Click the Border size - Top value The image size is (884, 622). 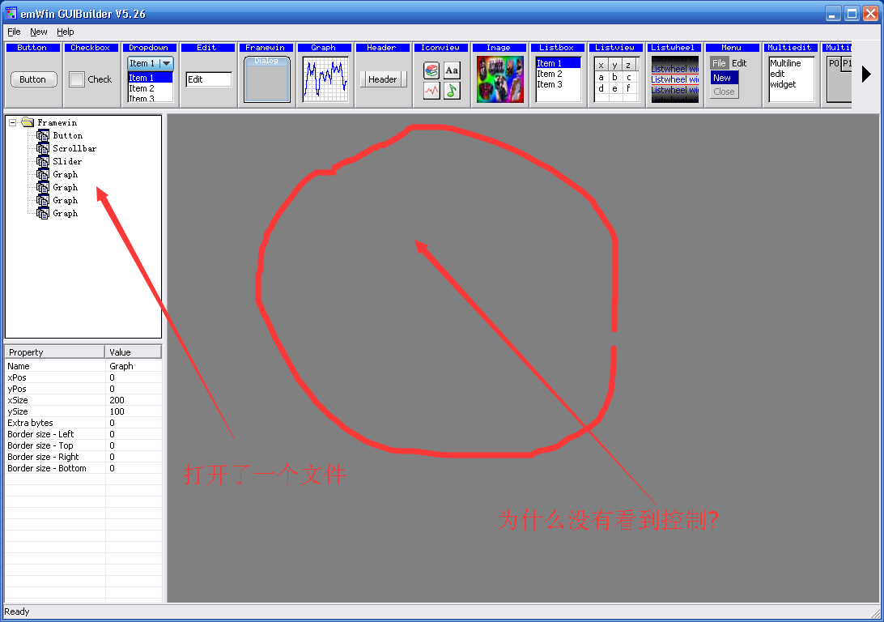tap(134, 445)
